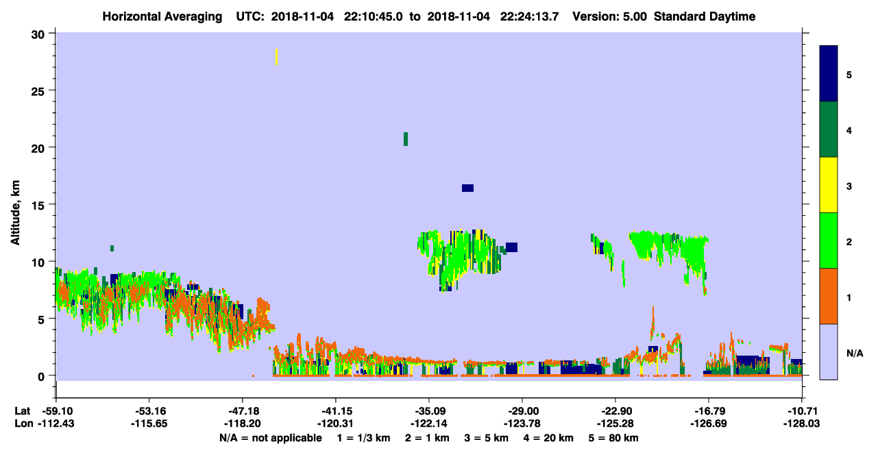The width and height of the screenshot is (891, 457).
Task: Click the orange colorbar segment labeled 1
Action: [829, 296]
